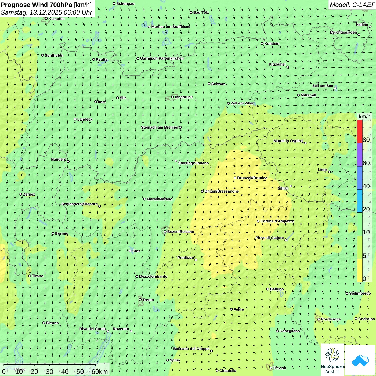376x376 pixels.
Task: Click the 'Schlanders/Silandro' label
Action: coord(79,204)
